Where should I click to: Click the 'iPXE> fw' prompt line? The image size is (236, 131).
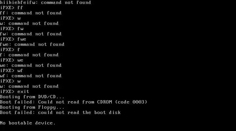[11, 28]
